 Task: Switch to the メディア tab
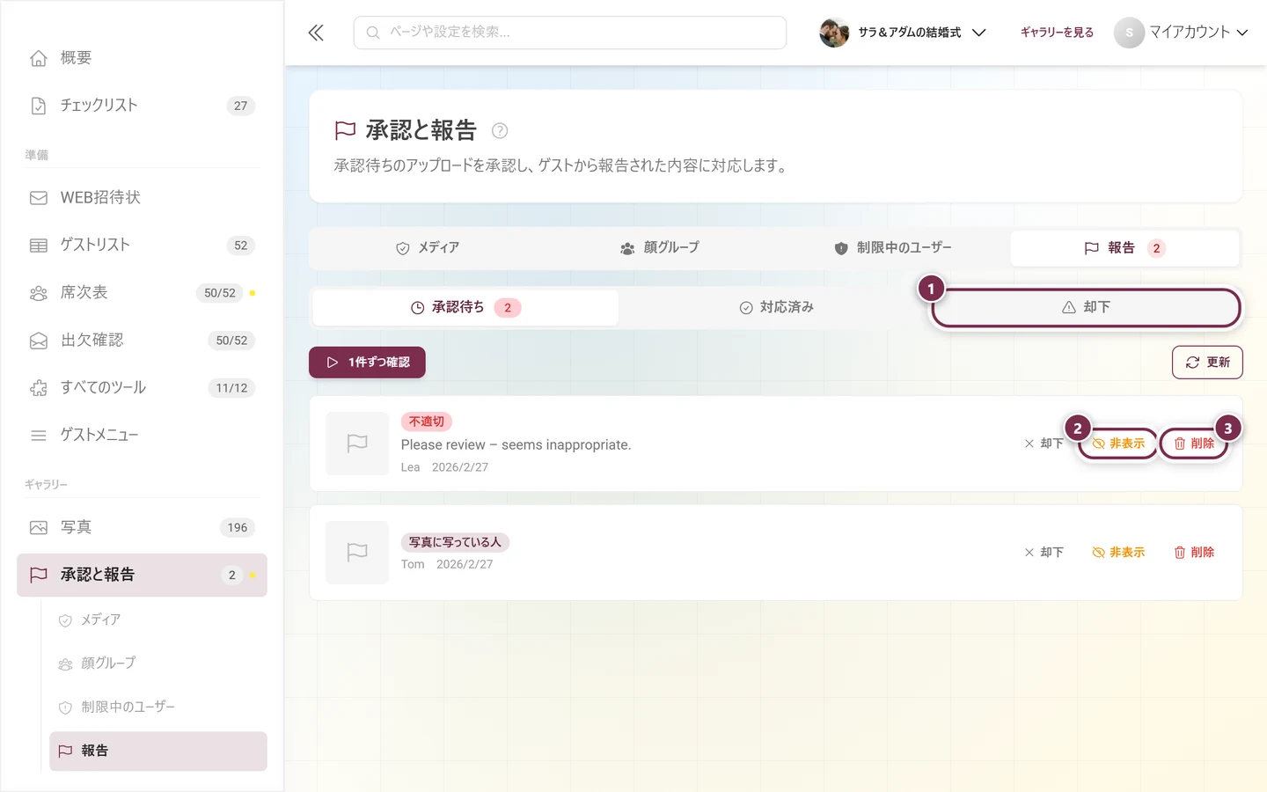click(428, 248)
